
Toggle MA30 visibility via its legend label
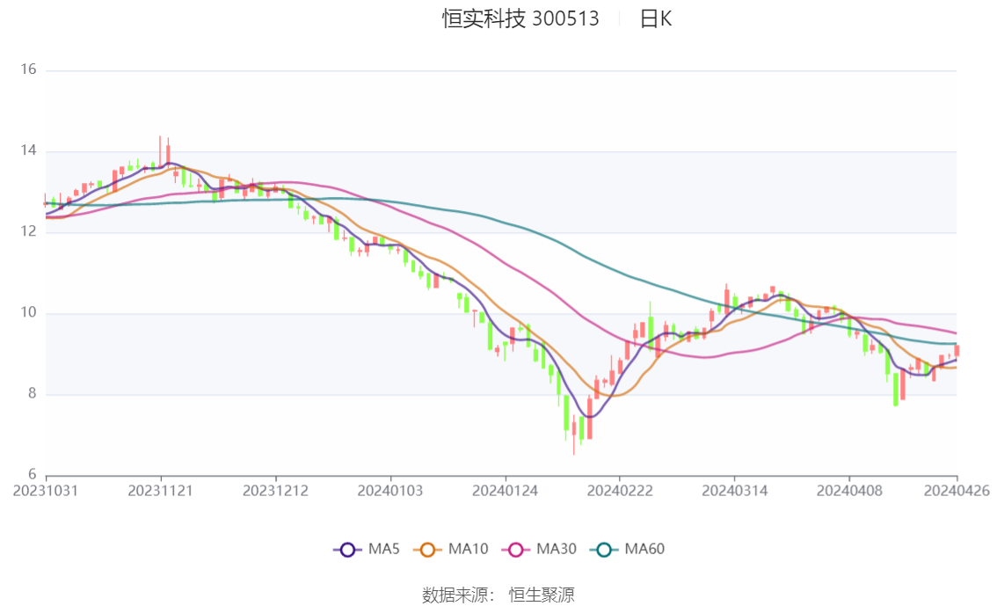pos(557,550)
